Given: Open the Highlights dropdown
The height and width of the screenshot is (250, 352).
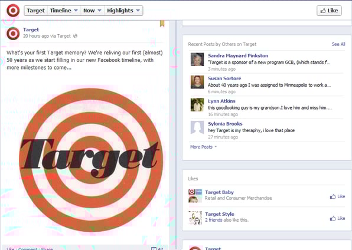Looking at the screenshot, I should point(123,11).
